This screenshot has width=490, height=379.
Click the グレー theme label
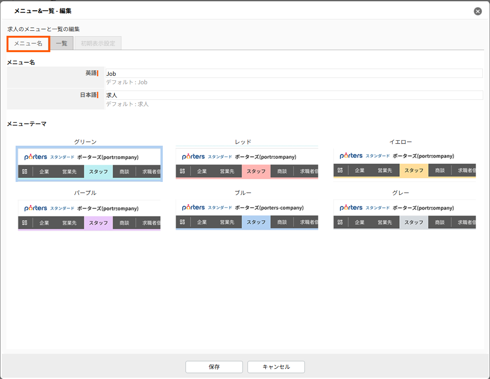(401, 193)
